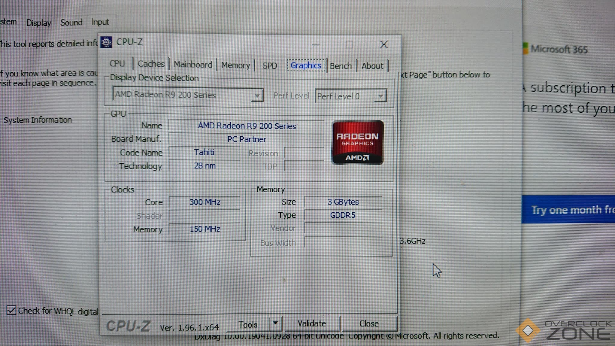
Task: Open the Bench tab
Action: point(341,66)
